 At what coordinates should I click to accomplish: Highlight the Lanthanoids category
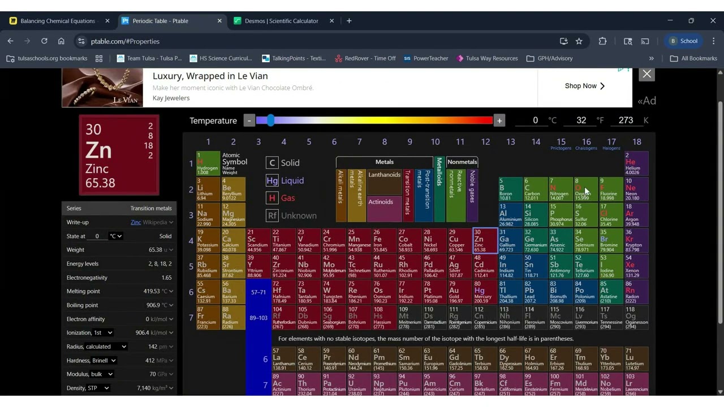[385, 181]
